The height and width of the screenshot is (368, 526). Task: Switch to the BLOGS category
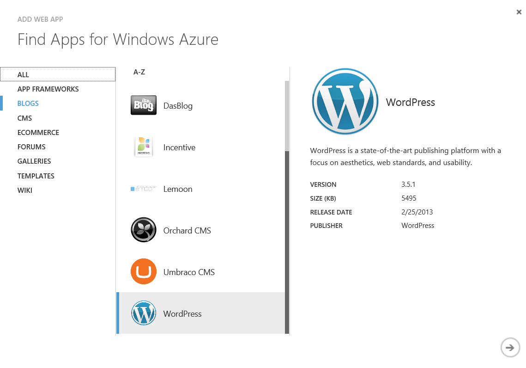click(28, 103)
